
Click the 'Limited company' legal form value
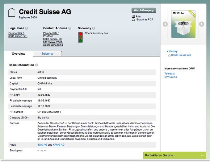tap(47, 78)
